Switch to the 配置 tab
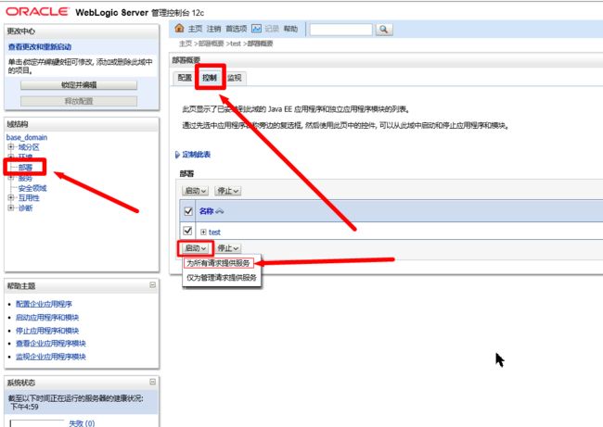Viewport: 603px width, 427px height. (x=185, y=78)
